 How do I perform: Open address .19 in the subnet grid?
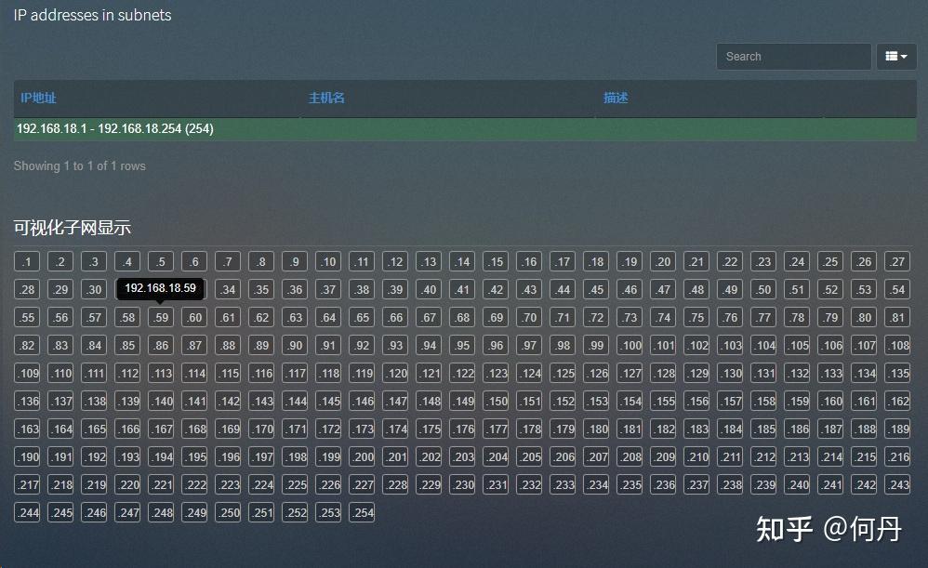click(630, 261)
